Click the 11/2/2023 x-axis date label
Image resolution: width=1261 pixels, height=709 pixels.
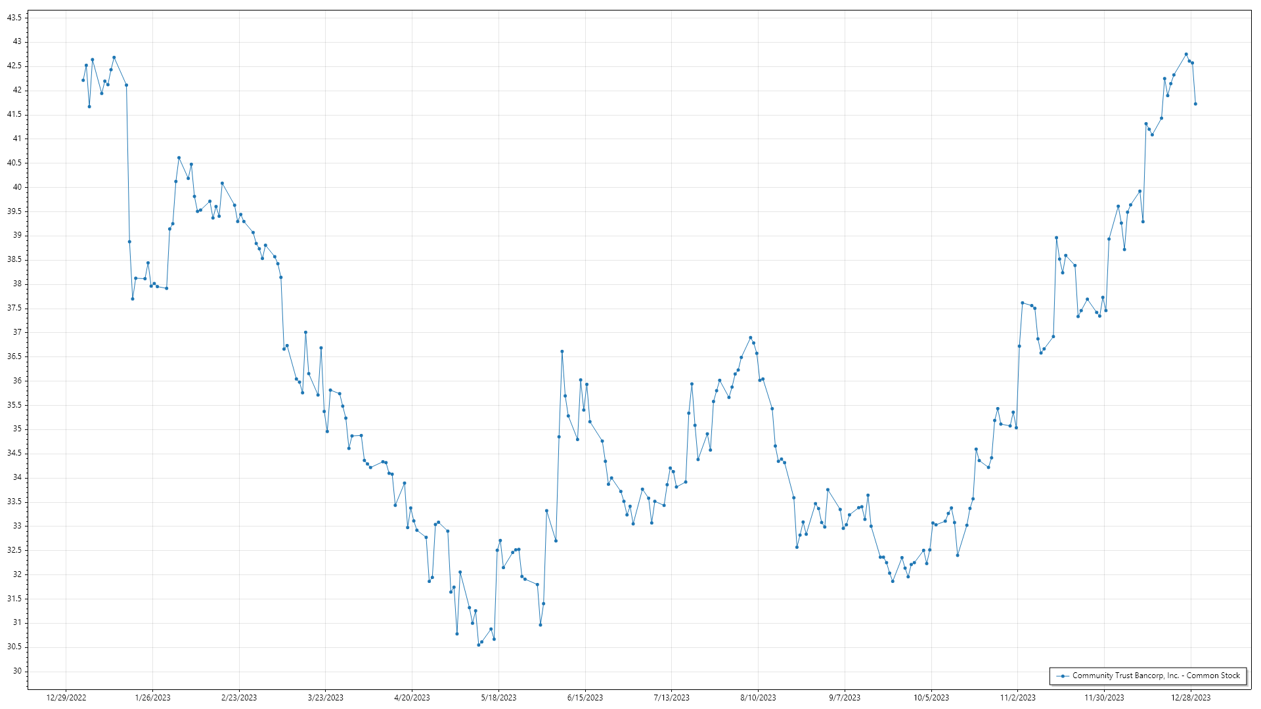tap(1017, 697)
